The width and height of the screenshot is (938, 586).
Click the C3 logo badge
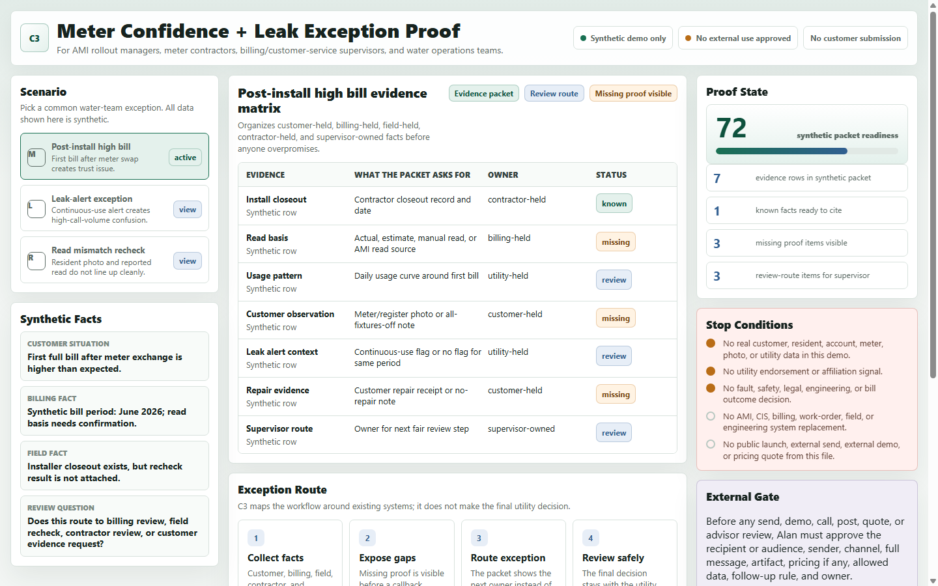pos(35,38)
